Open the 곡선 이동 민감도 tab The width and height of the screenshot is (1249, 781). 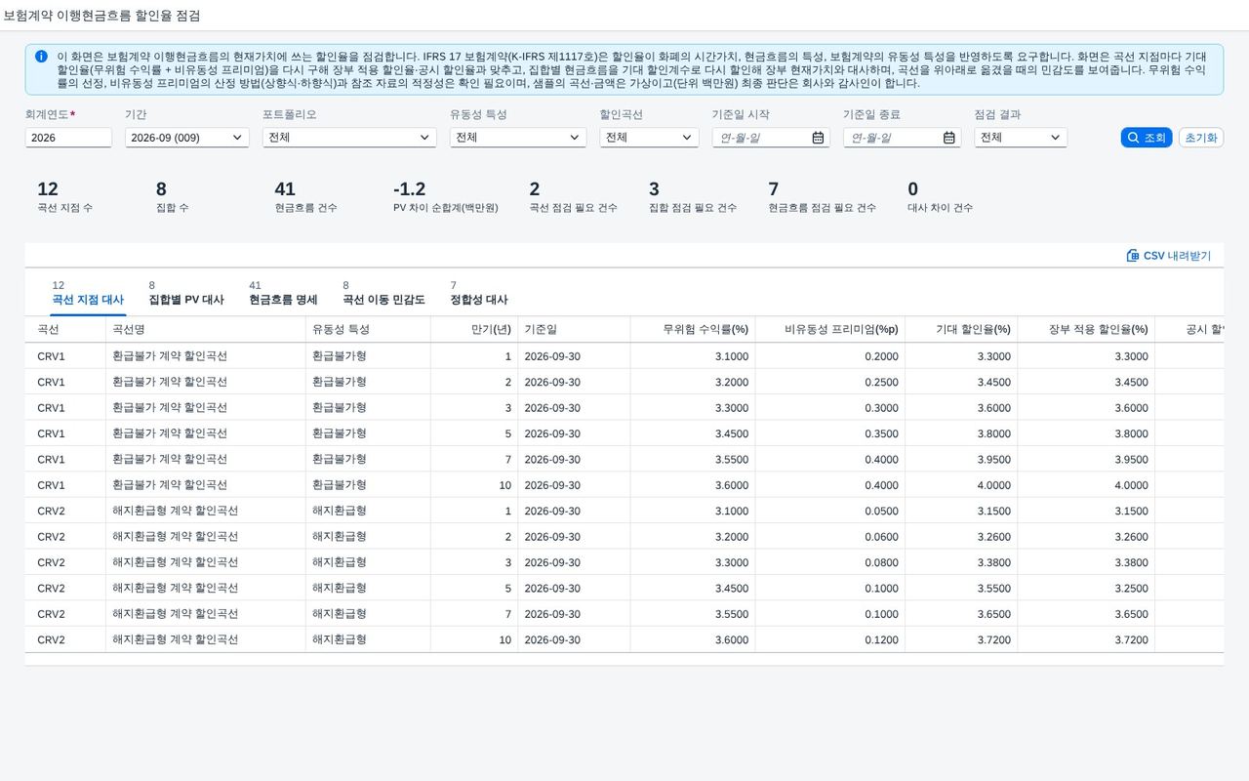coord(383,293)
